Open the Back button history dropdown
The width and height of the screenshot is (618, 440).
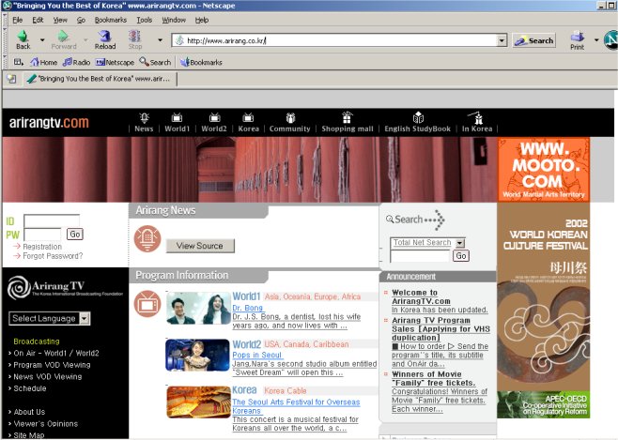[x=42, y=39]
